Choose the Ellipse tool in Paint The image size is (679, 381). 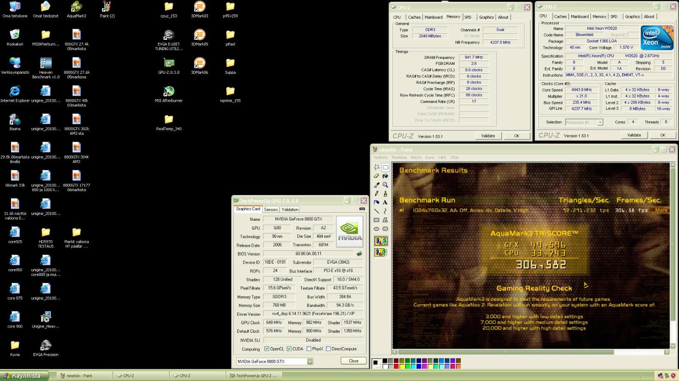(376, 229)
